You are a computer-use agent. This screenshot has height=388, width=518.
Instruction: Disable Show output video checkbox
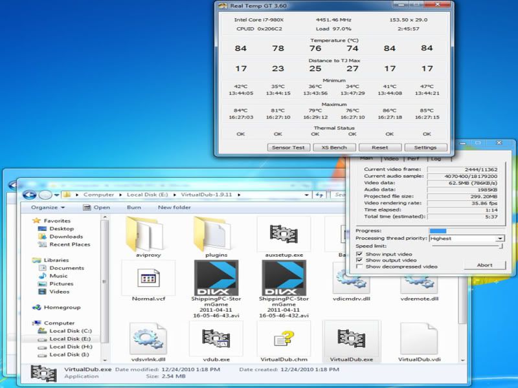coord(360,261)
